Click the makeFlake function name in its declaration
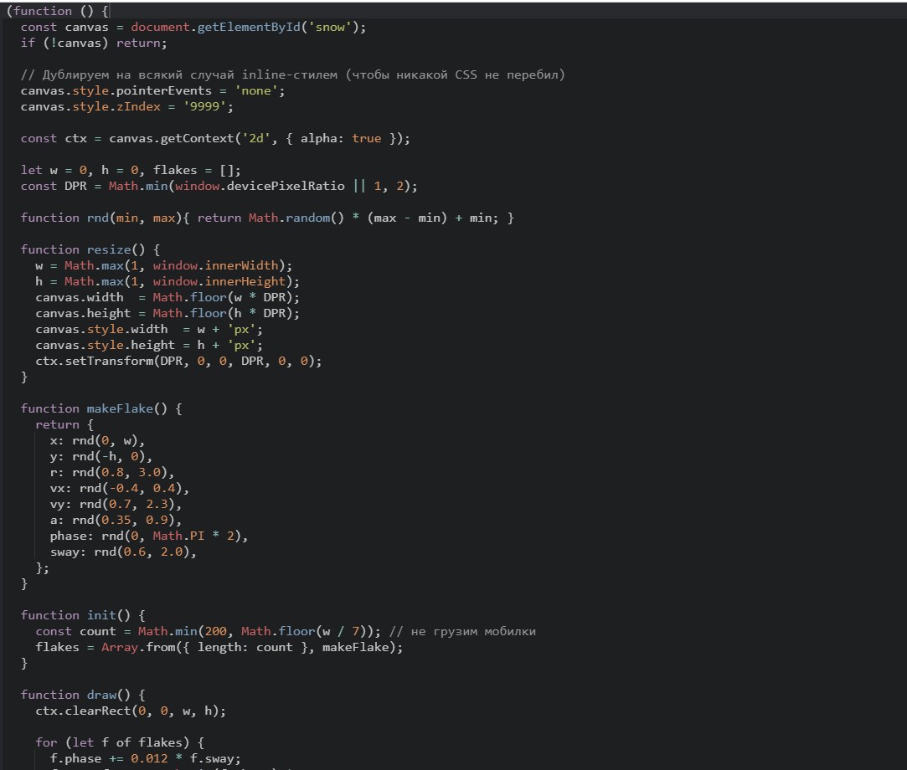This screenshot has width=907, height=770. 120,408
